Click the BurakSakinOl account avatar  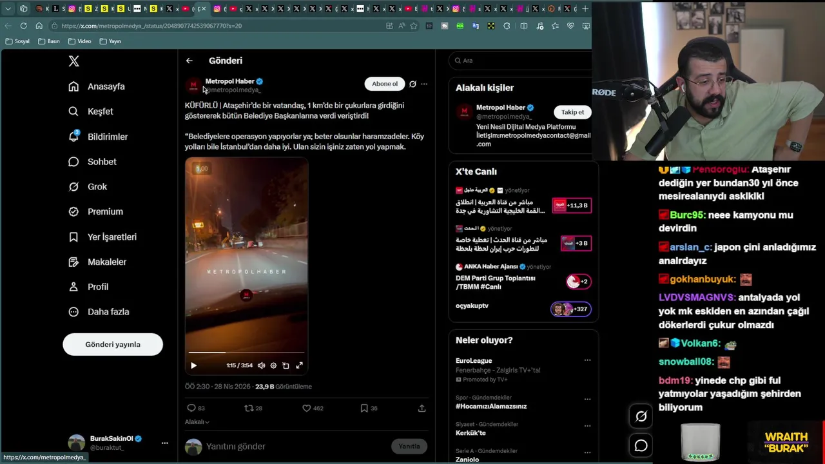[x=77, y=443]
